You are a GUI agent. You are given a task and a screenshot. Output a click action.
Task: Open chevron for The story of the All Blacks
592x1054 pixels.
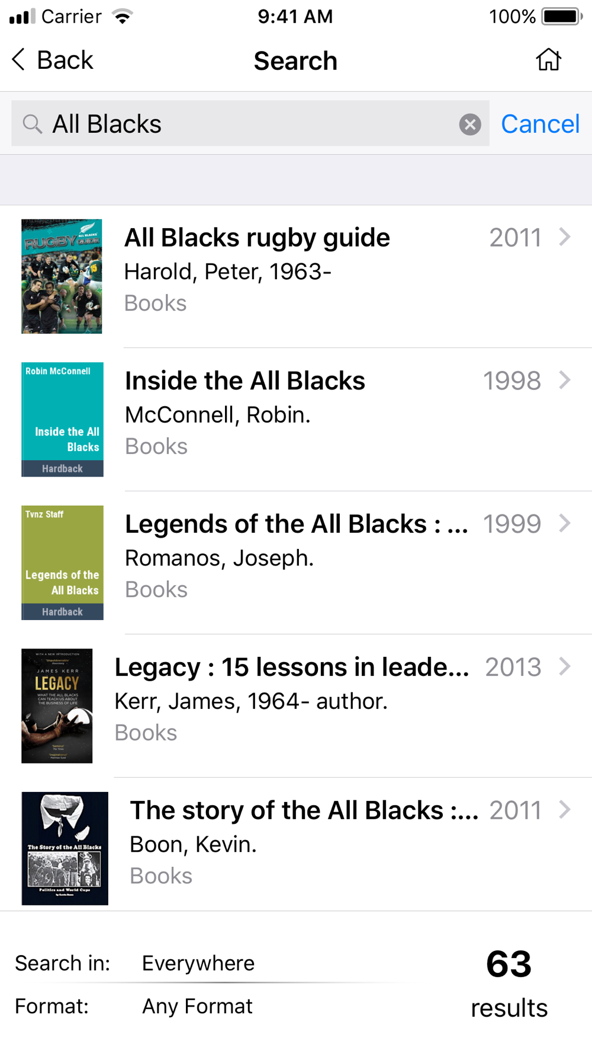tap(565, 809)
